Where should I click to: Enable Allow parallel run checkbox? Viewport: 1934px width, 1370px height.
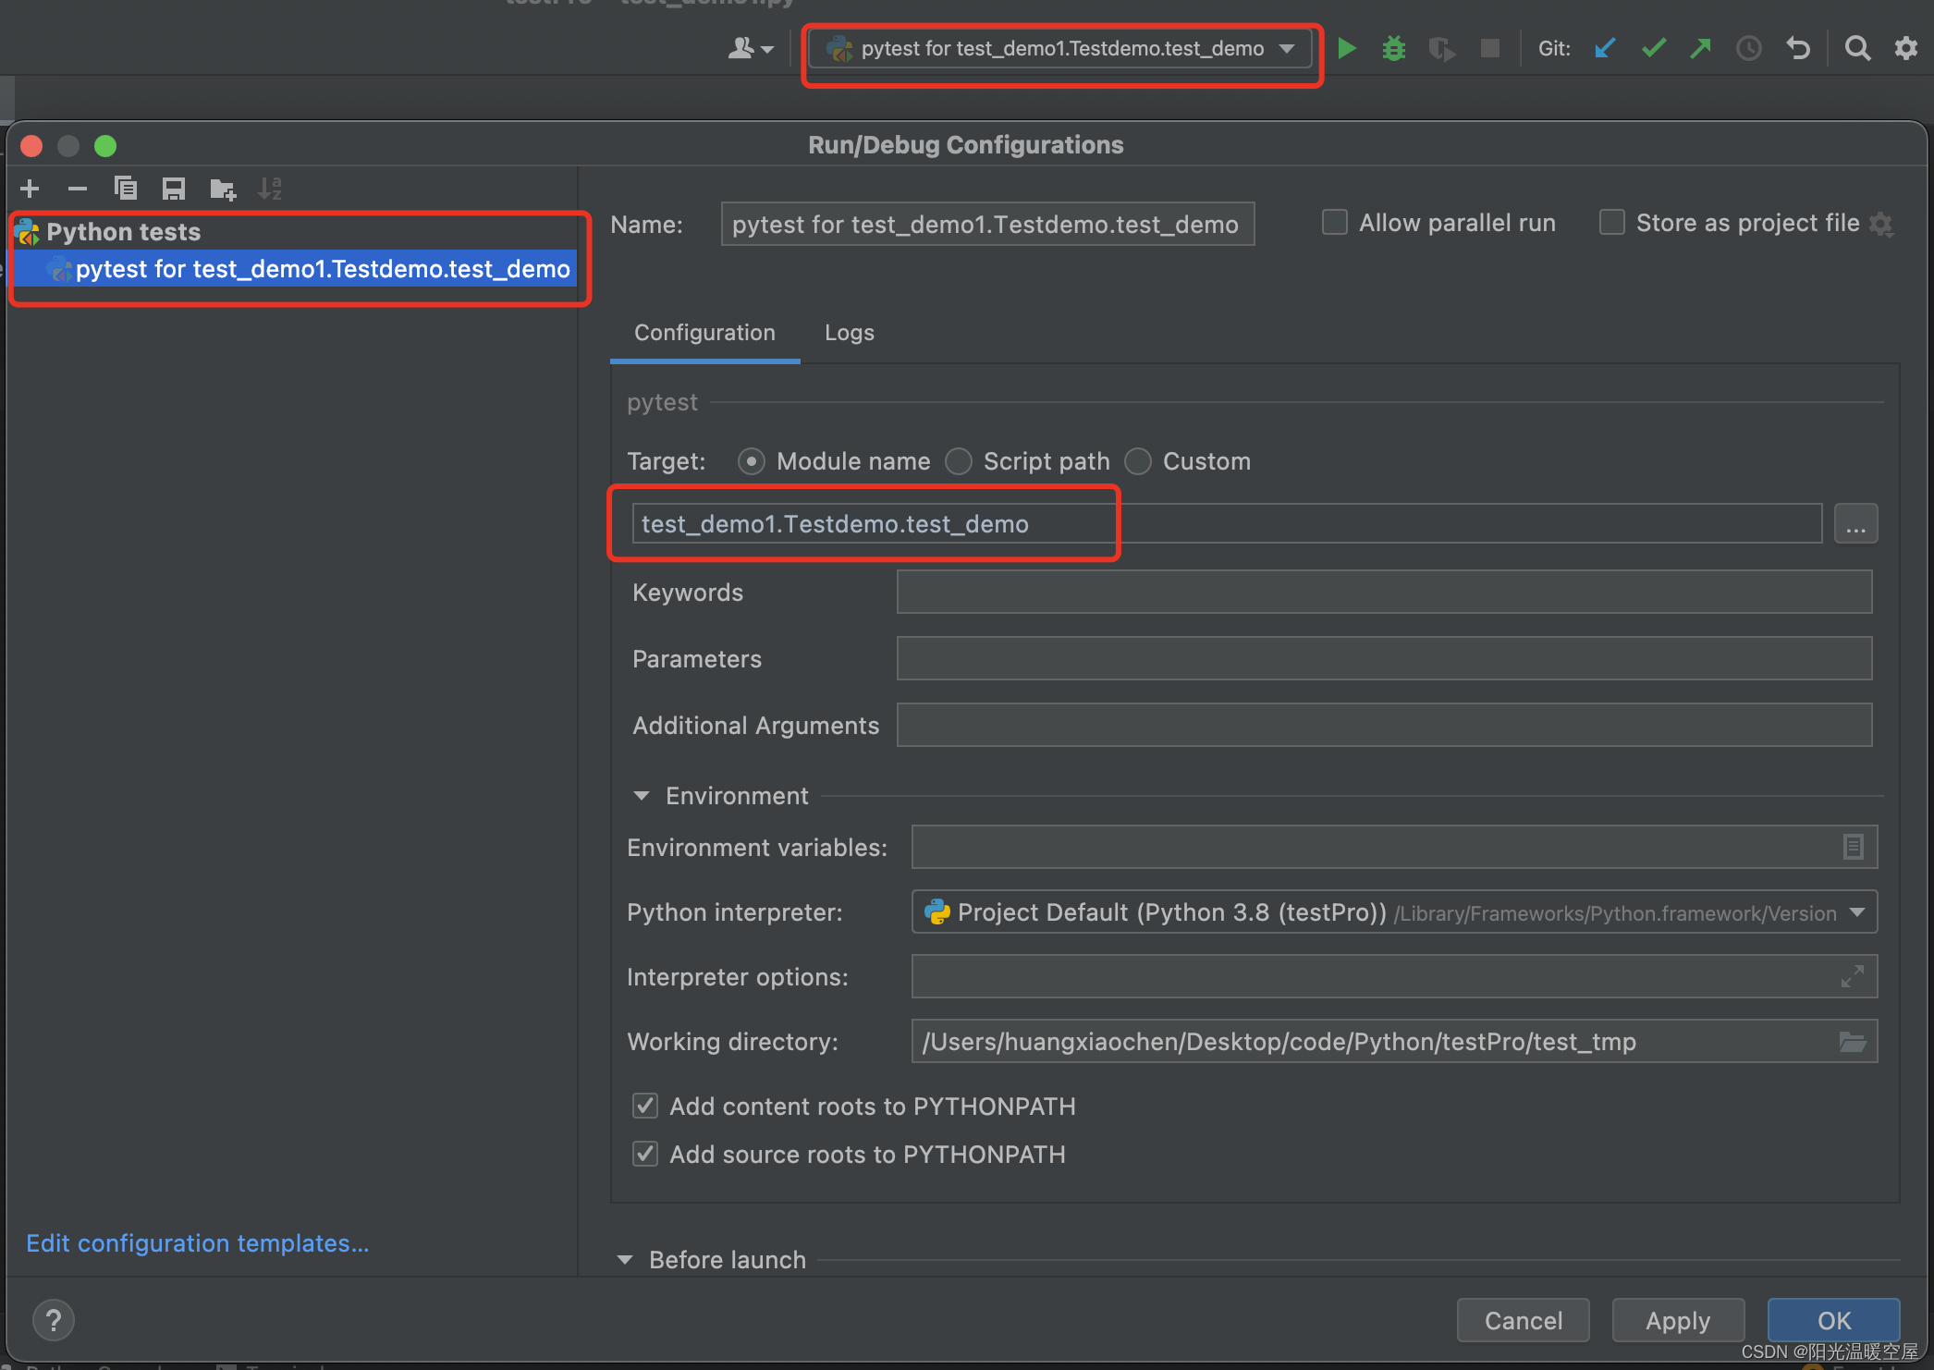point(1334,223)
